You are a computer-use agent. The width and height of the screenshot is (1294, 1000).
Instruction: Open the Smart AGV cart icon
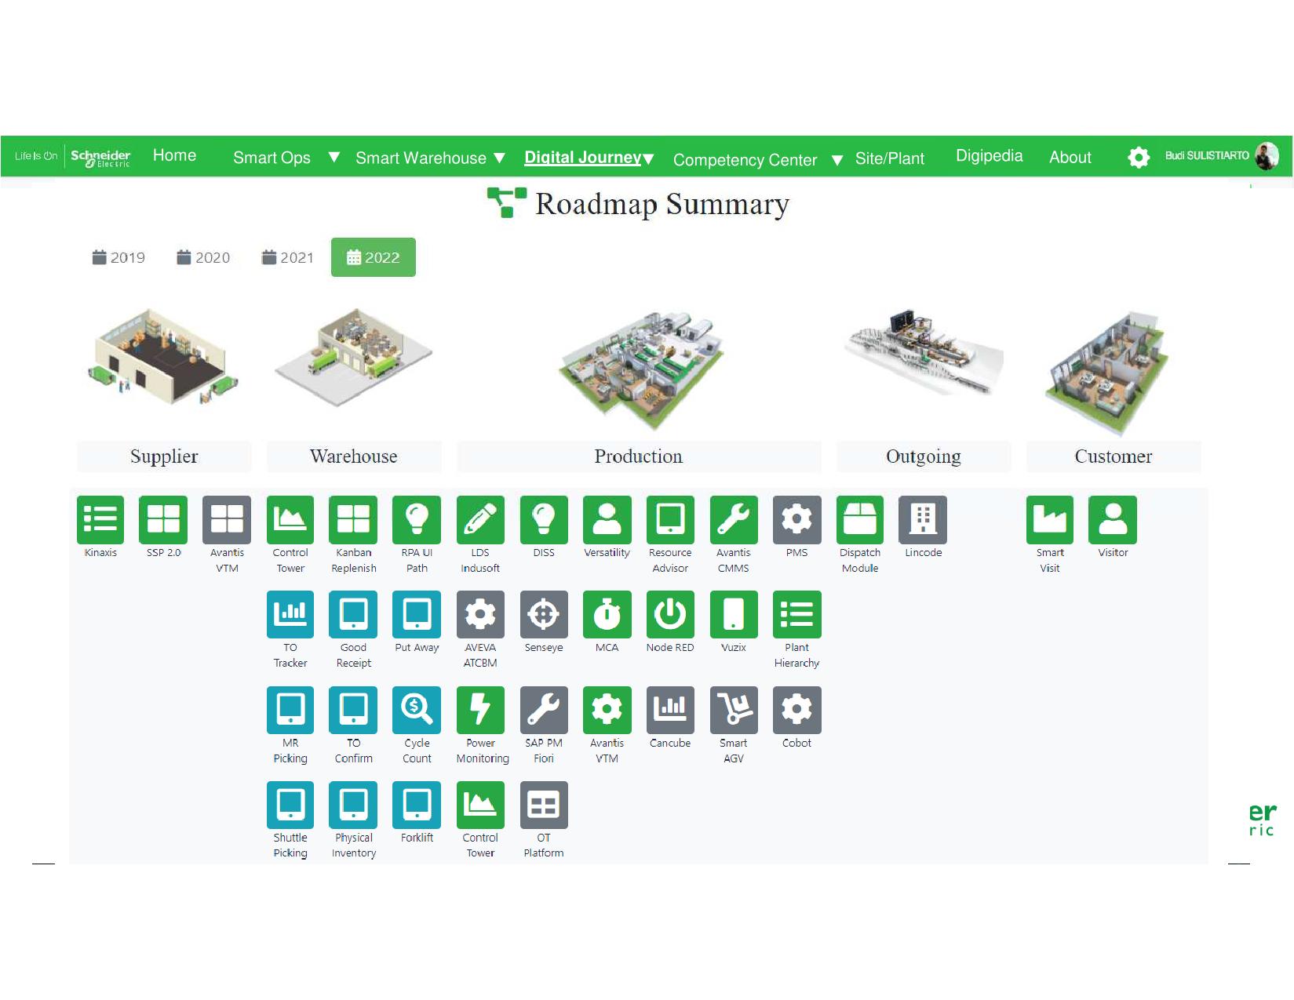tap(733, 710)
